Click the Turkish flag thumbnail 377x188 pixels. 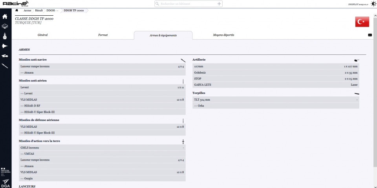pos(362,22)
